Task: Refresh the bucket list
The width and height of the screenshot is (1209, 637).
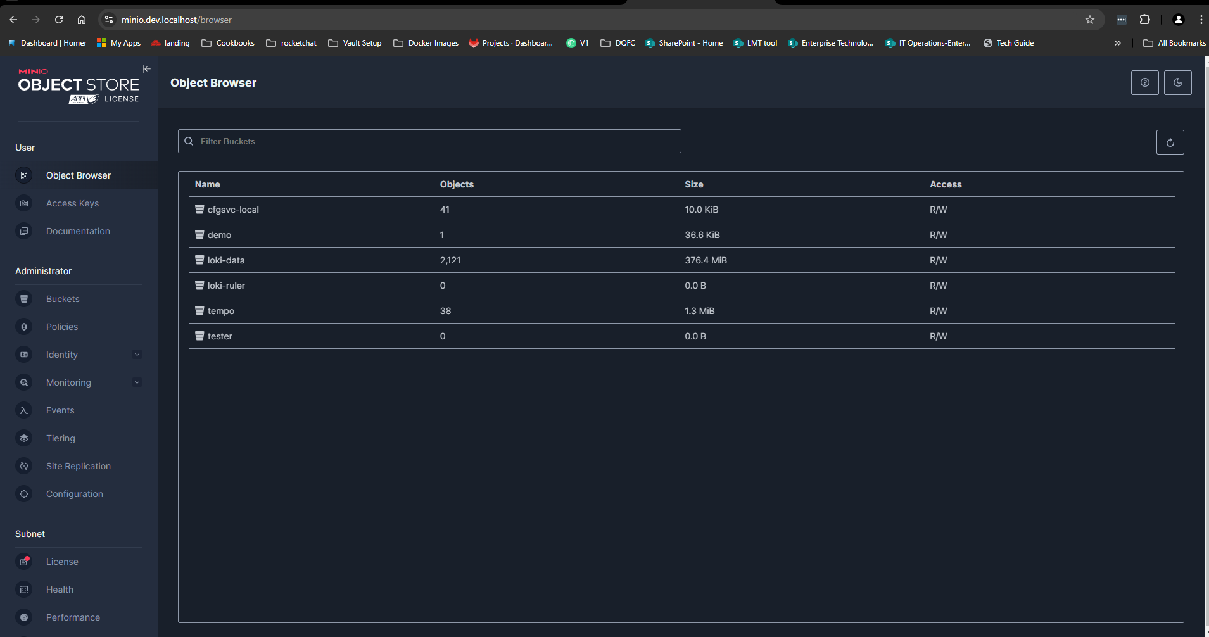Action: [x=1170, y=142]
